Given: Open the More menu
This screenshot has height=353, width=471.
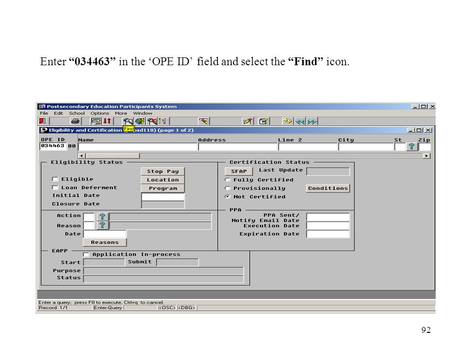Looking at the screenshot, I should pos(121,113).
